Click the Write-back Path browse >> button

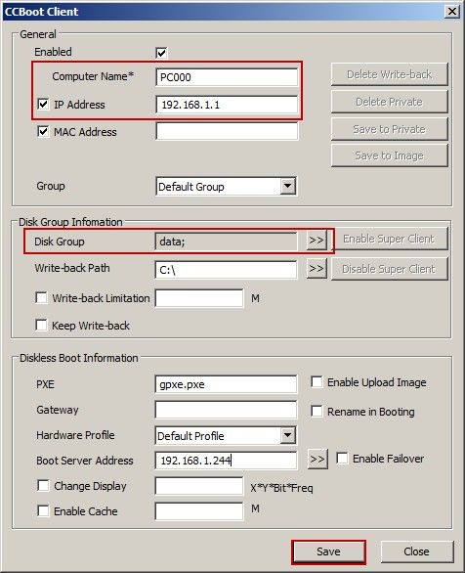tap(317, 269)
